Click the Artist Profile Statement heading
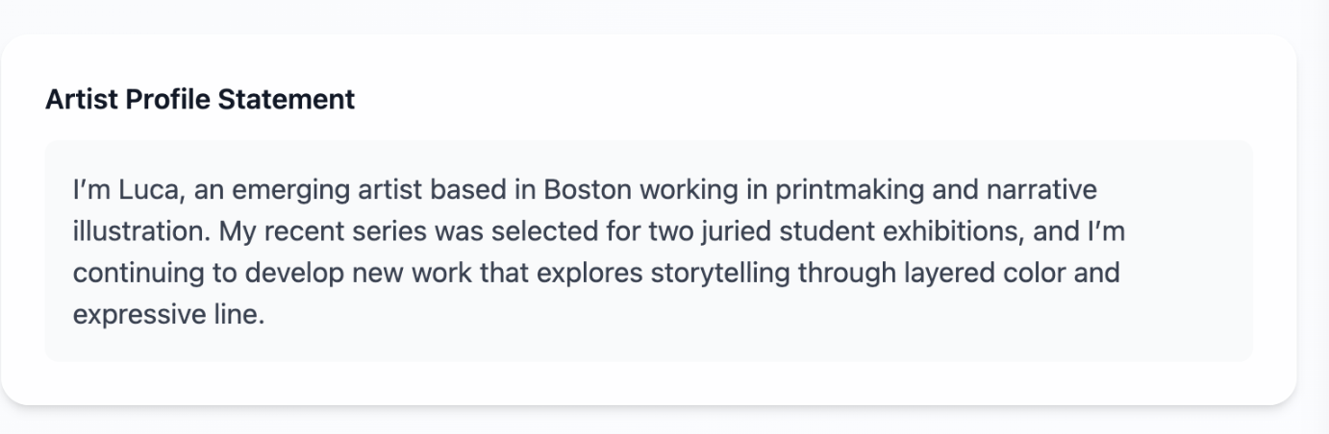 200,99
